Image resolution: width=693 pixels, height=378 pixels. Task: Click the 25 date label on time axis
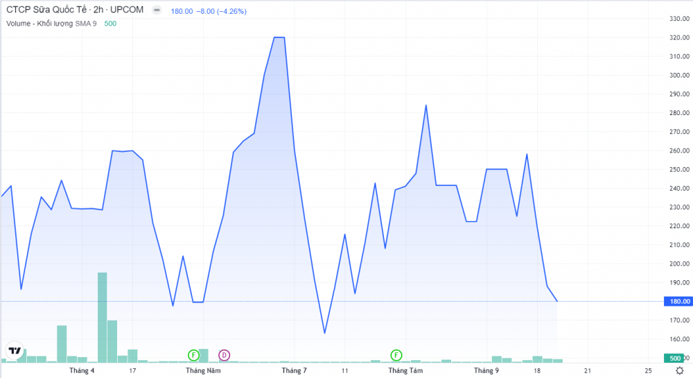click(649, 370)
